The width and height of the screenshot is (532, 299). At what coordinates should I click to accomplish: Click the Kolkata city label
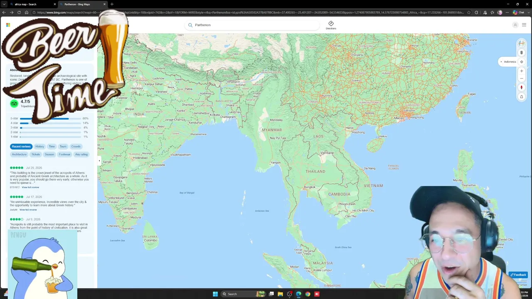pyautogui.click(x=215, y=115)
